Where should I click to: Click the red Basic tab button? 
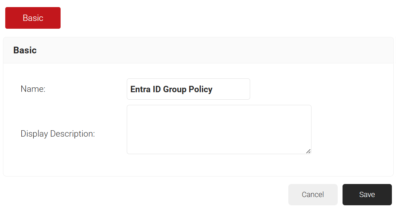point(33,18)
